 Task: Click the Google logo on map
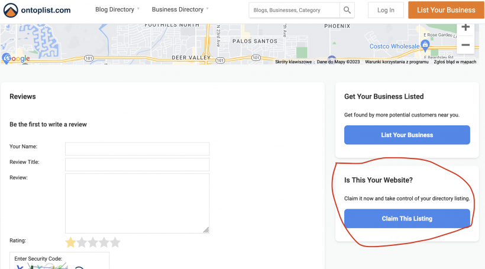point(17,58)
